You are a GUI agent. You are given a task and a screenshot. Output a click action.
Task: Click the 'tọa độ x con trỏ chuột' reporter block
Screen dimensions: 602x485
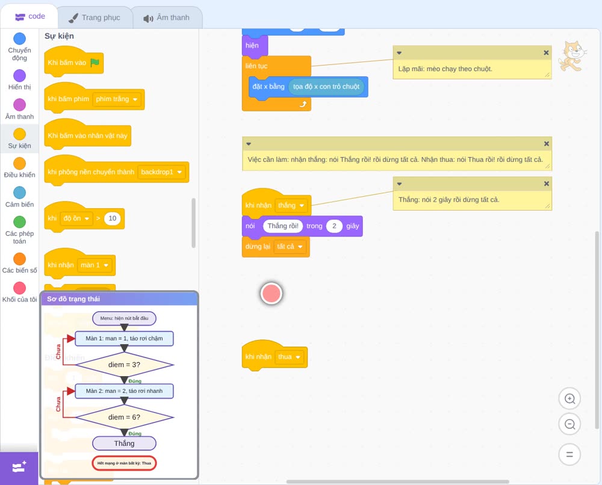coord(326,87)
